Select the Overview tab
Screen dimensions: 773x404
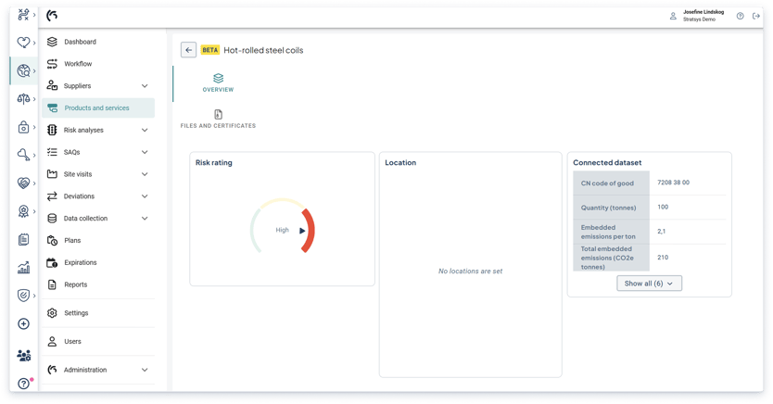tap(218, 82)
